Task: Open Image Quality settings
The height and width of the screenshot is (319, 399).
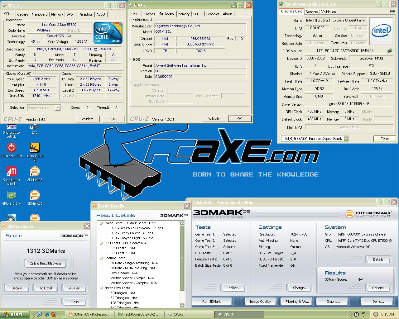Action: tap(262, 302)
